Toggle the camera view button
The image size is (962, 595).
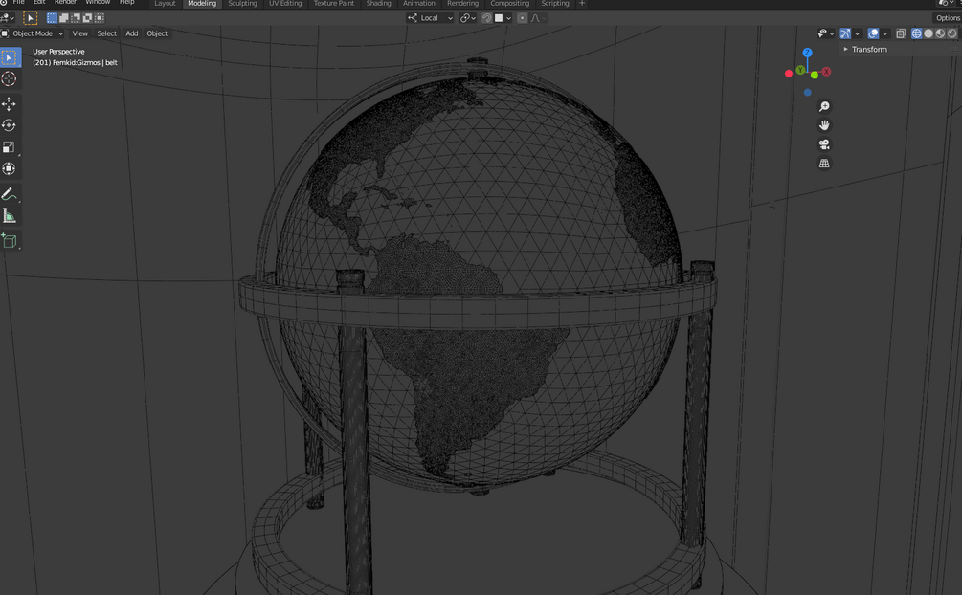pyautogui.click(x=824, y=144)
